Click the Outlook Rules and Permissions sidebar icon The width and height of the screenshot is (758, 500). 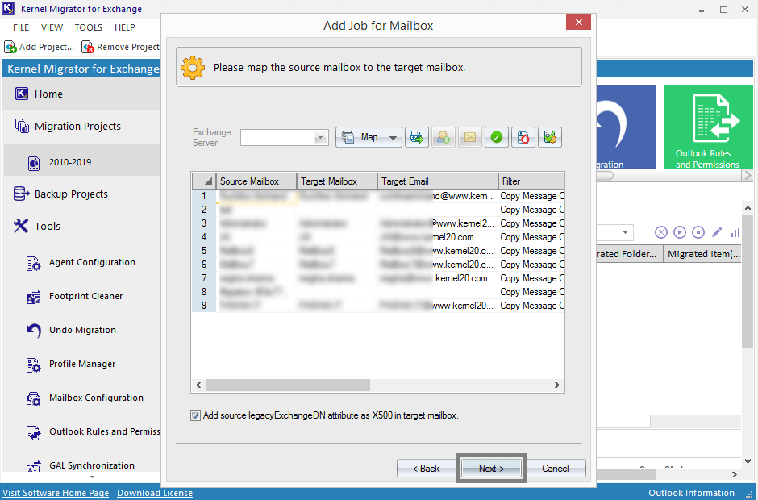[x=33, y=433]
